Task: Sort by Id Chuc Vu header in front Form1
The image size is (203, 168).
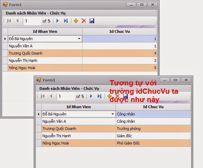Action: click(153, 107)
